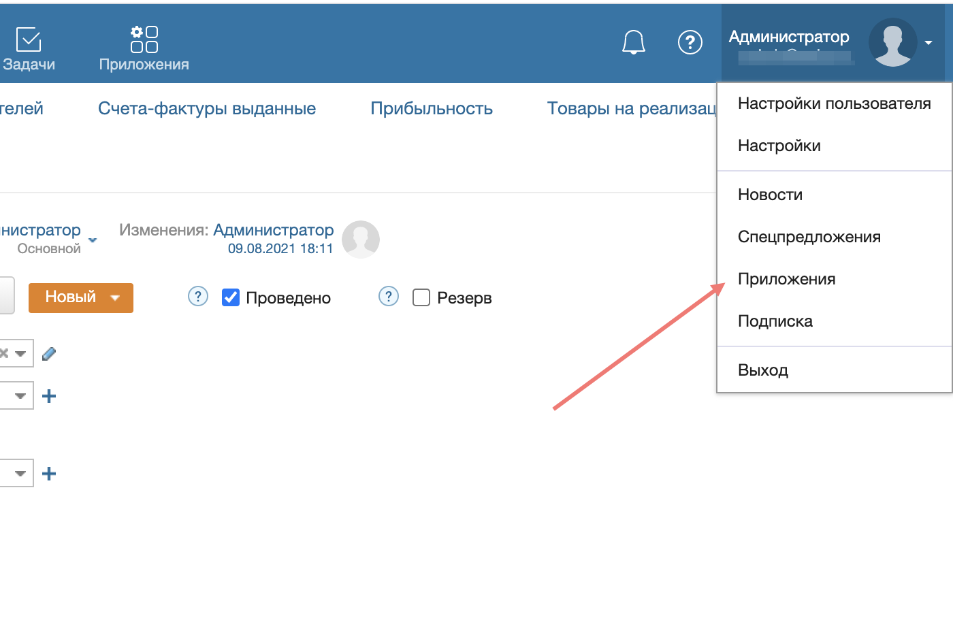Expand the owner Основной dropdown chevron
Image resolution: width=953 pixels, height=622 pixels.
click(x=93, y=240)
